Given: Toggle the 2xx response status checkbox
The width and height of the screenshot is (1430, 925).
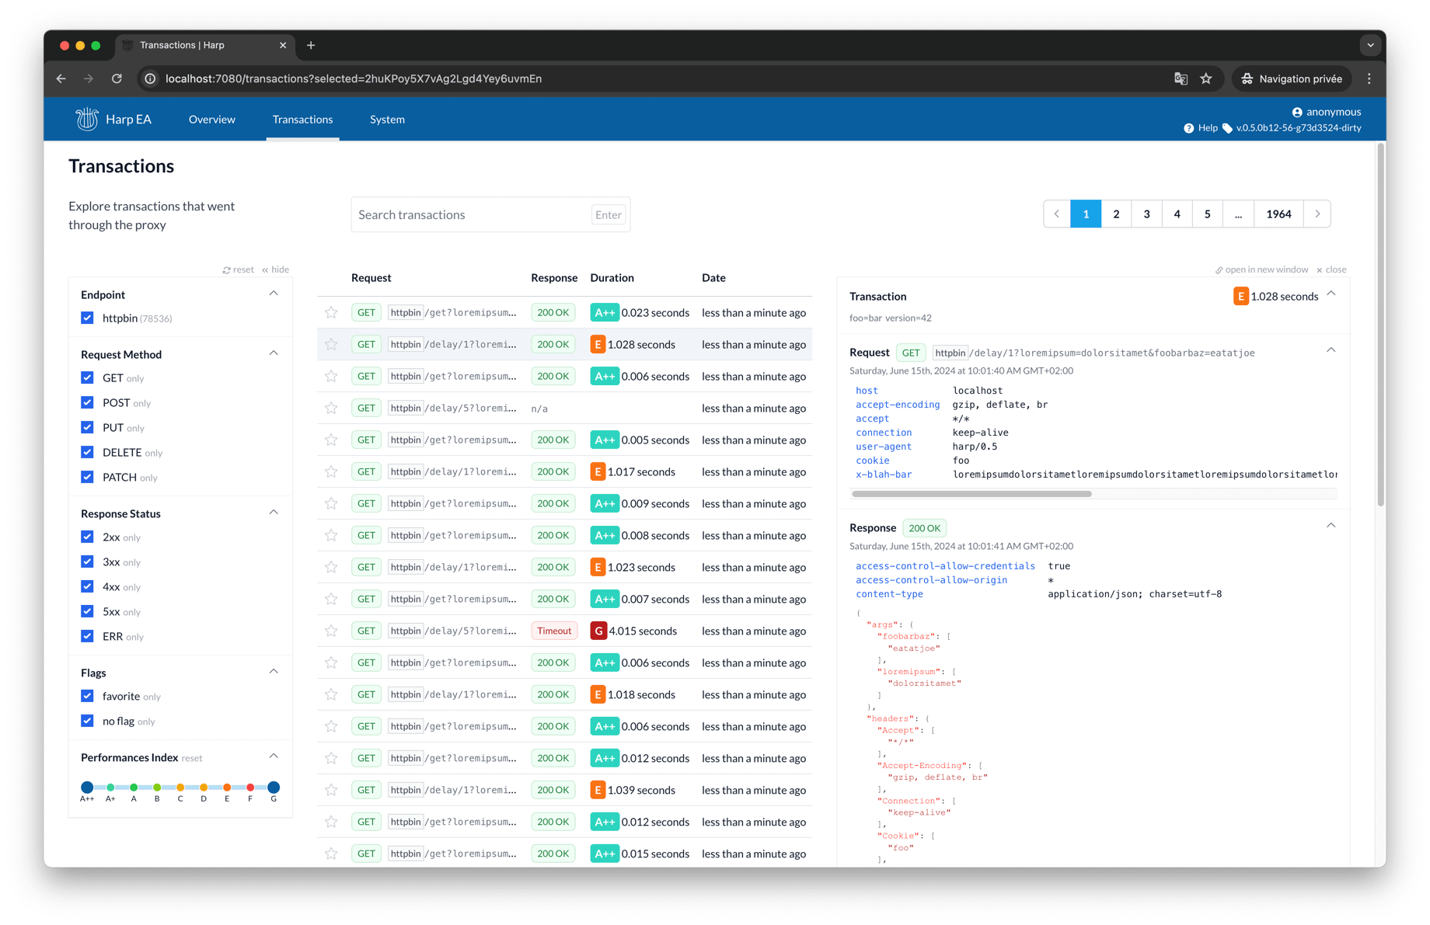Looking at the screenshot, I should pyautogui.click(x=87, y=537).
